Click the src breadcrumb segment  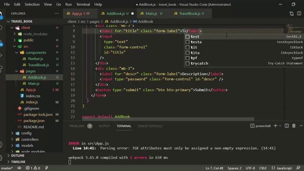[x=83, y=21]
